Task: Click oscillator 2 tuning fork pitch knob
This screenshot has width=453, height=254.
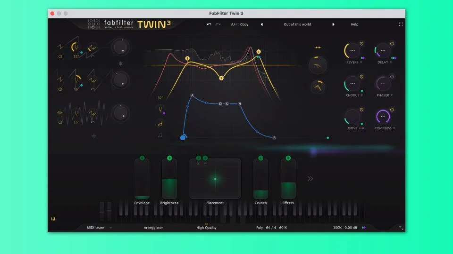Action: pyautogui.click(x=76, y=80)
